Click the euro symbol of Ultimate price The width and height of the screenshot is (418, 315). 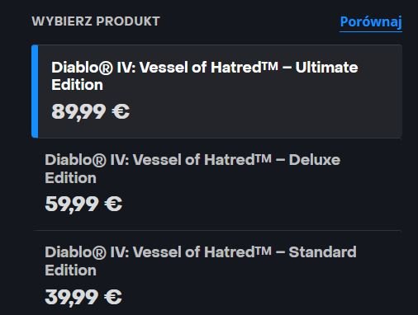pos(121,111)
